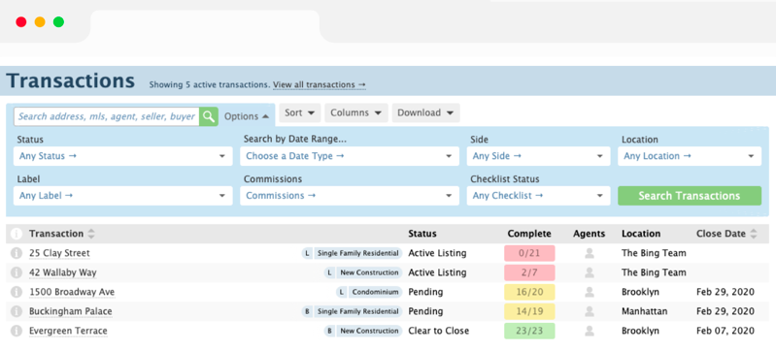Click B badge on Buckingham Palace row

click(307, 311)
